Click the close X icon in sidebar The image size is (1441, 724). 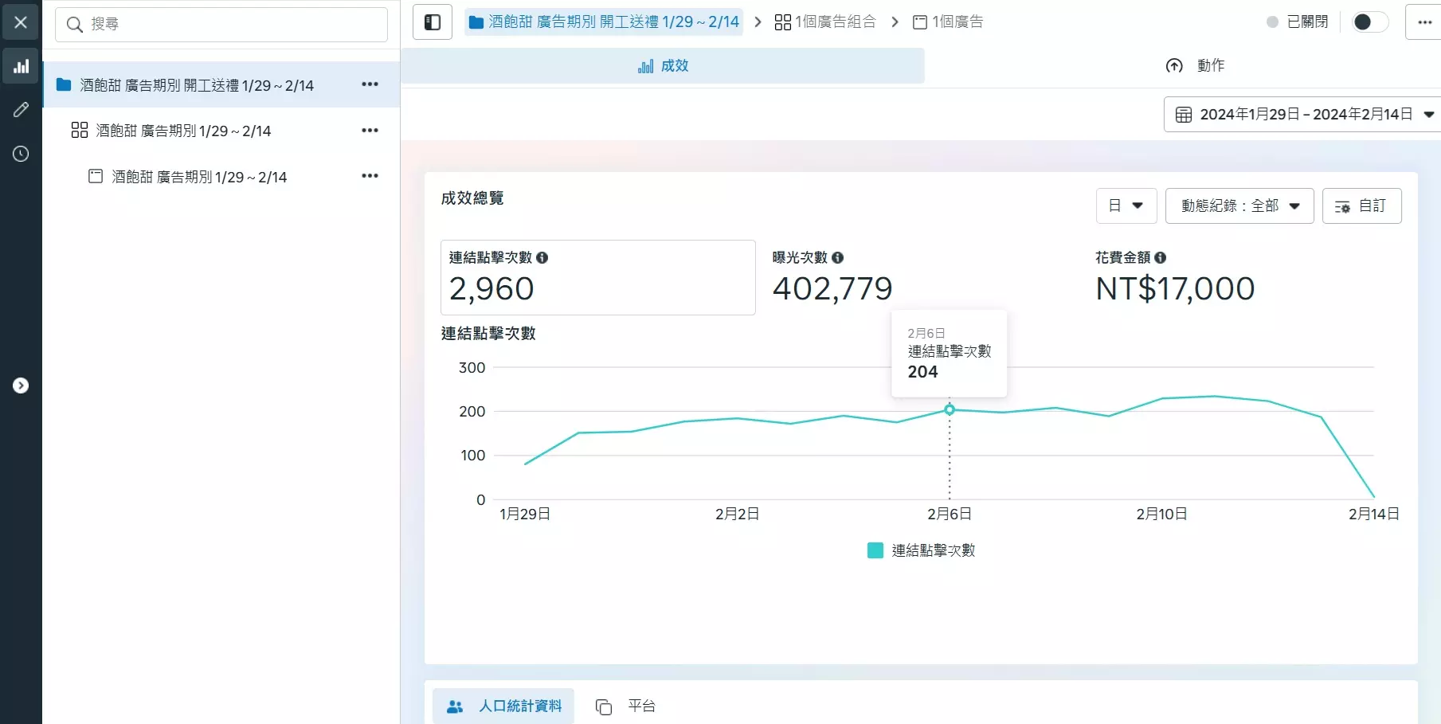[21, 22]
